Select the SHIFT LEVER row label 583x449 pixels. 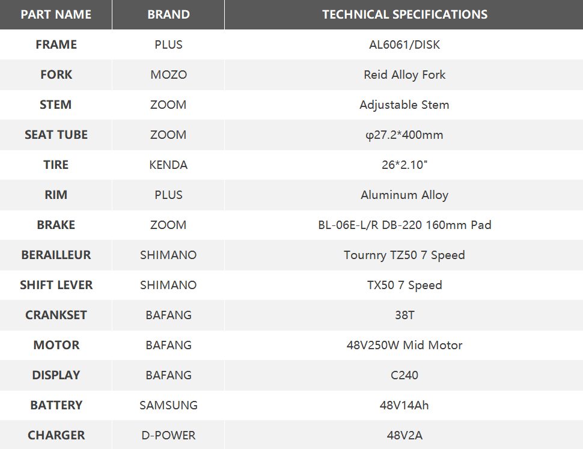(56, 285)
